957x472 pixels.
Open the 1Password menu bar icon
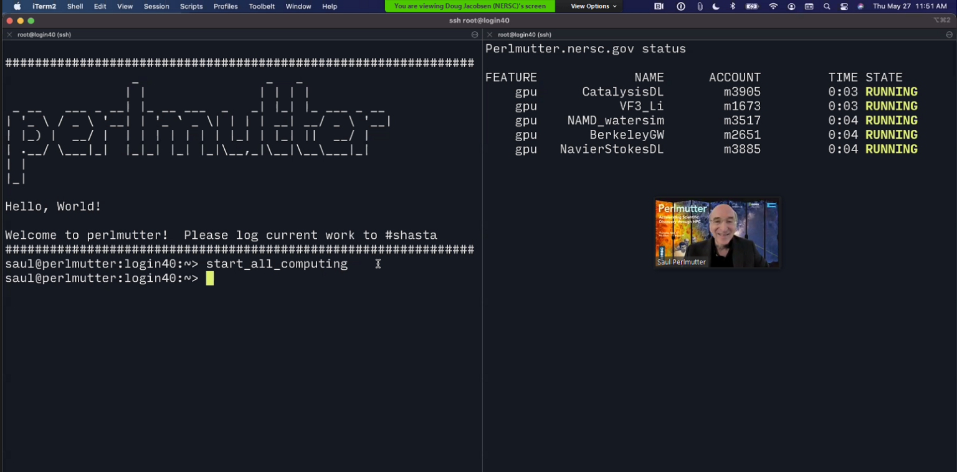pyautogui.click(x=680, y=6)
